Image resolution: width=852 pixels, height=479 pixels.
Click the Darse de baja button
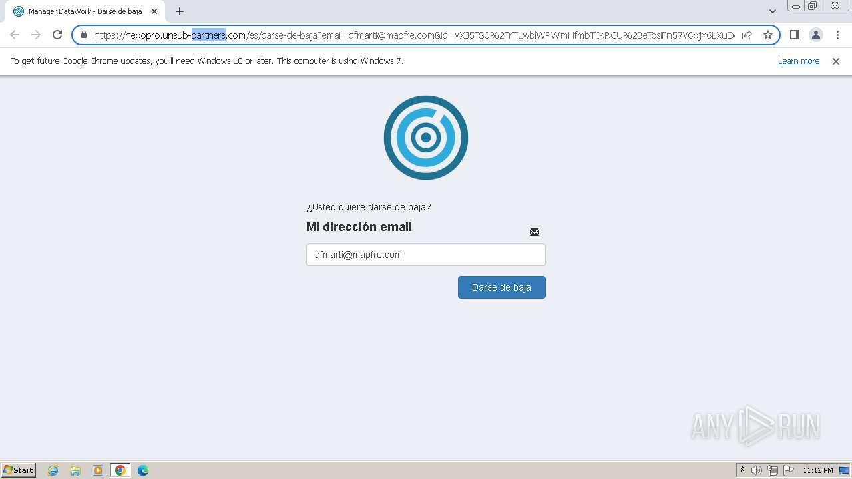click(501, 287)
